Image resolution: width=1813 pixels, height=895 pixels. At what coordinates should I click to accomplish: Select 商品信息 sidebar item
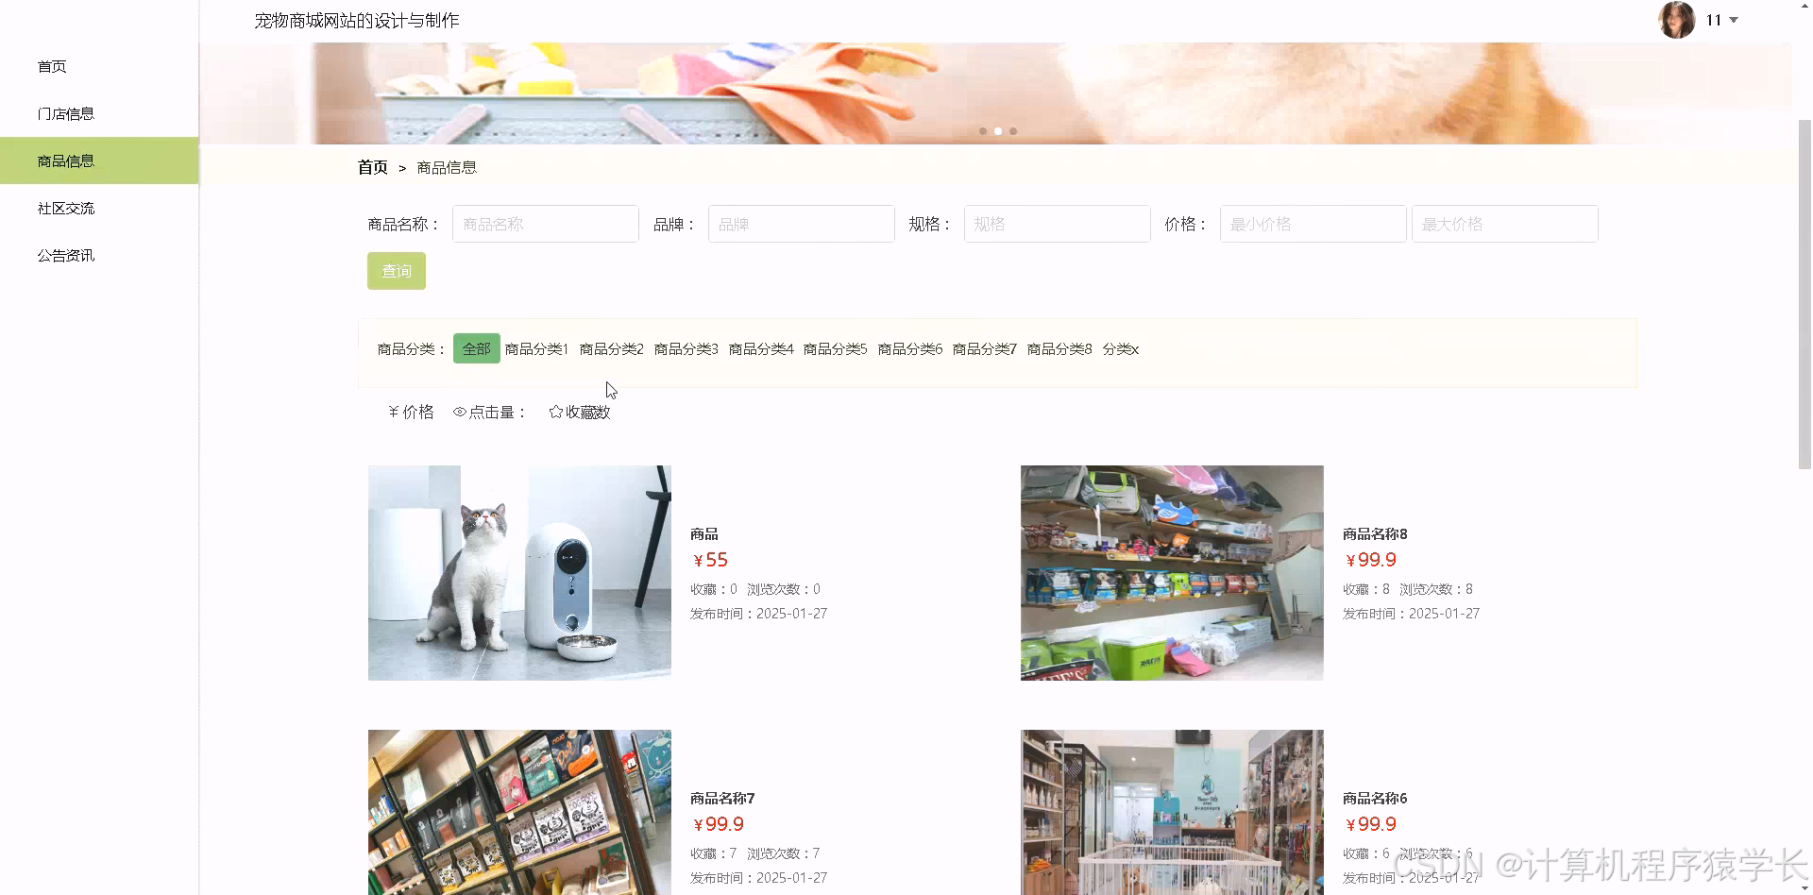(99, 160)
